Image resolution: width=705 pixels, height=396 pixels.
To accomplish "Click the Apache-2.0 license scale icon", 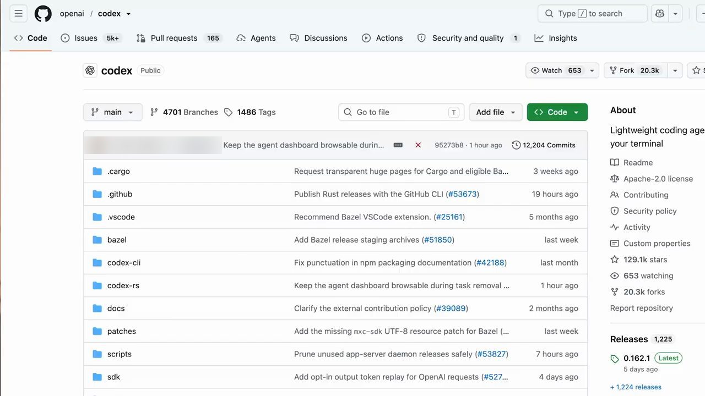I will point(615,179).
